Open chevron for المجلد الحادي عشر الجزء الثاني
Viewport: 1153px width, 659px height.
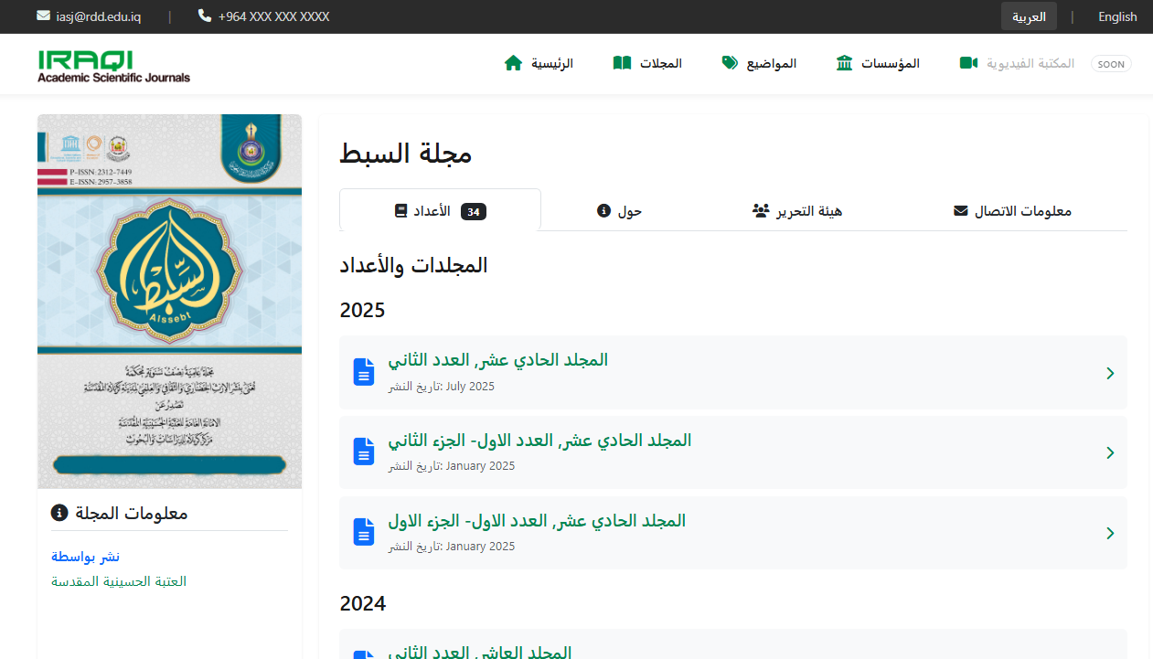[1110, 452]
